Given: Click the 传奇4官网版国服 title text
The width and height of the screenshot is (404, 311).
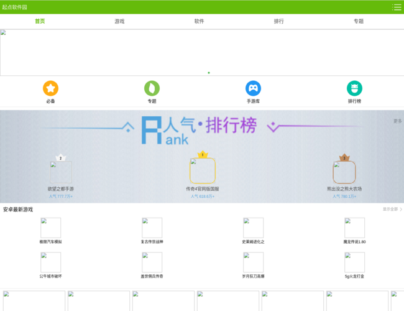Looking at the screenshot, I should click(203, 188).
